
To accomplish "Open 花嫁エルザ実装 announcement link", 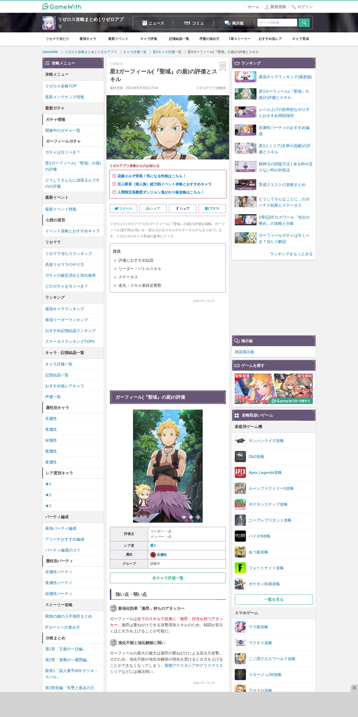I will tap(151, 176).
